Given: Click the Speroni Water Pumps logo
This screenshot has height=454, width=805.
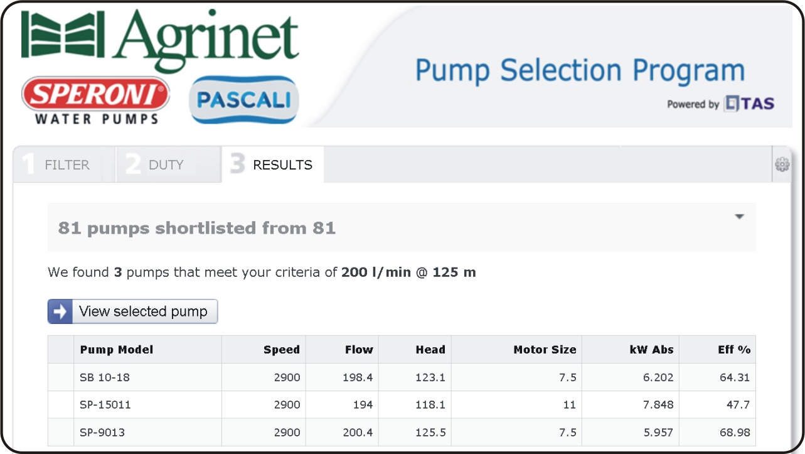Looking at the screenshot, I should pos(96,100).
